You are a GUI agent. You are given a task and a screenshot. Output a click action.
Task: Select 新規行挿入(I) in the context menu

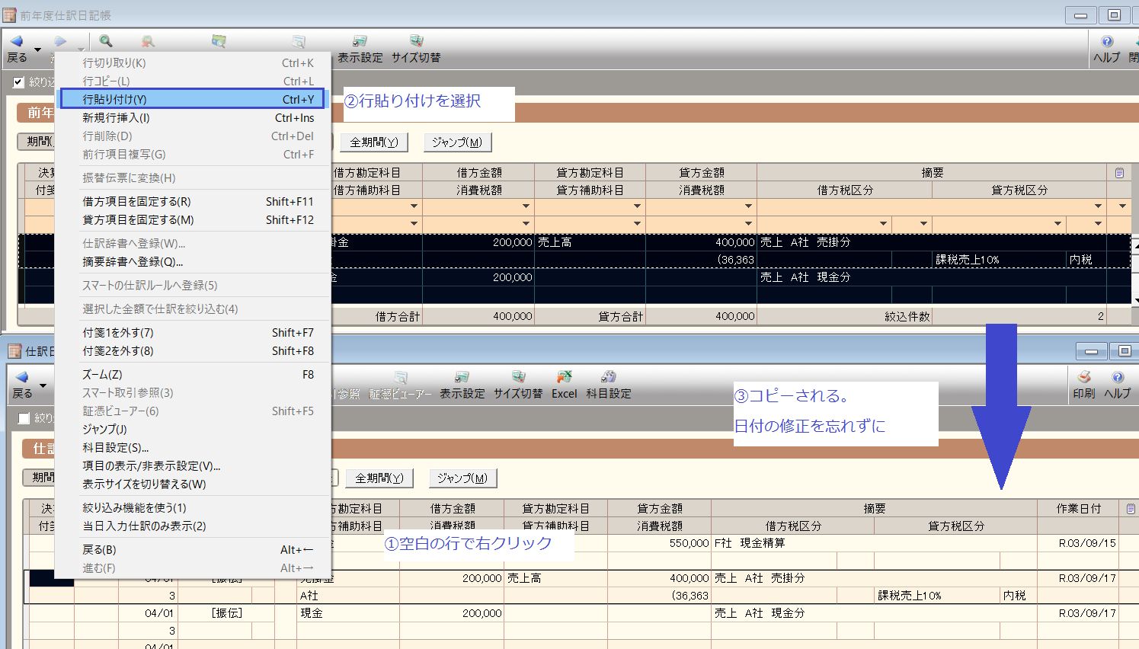pos(193,118)
